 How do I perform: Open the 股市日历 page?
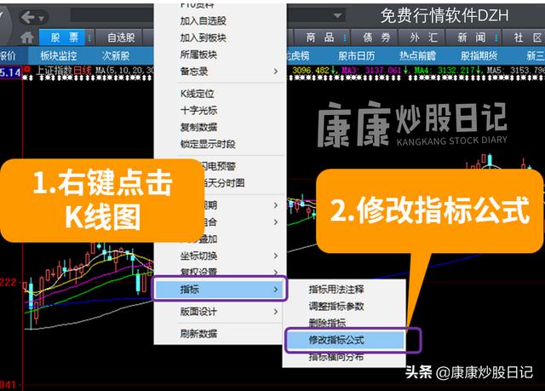(356, 55)
